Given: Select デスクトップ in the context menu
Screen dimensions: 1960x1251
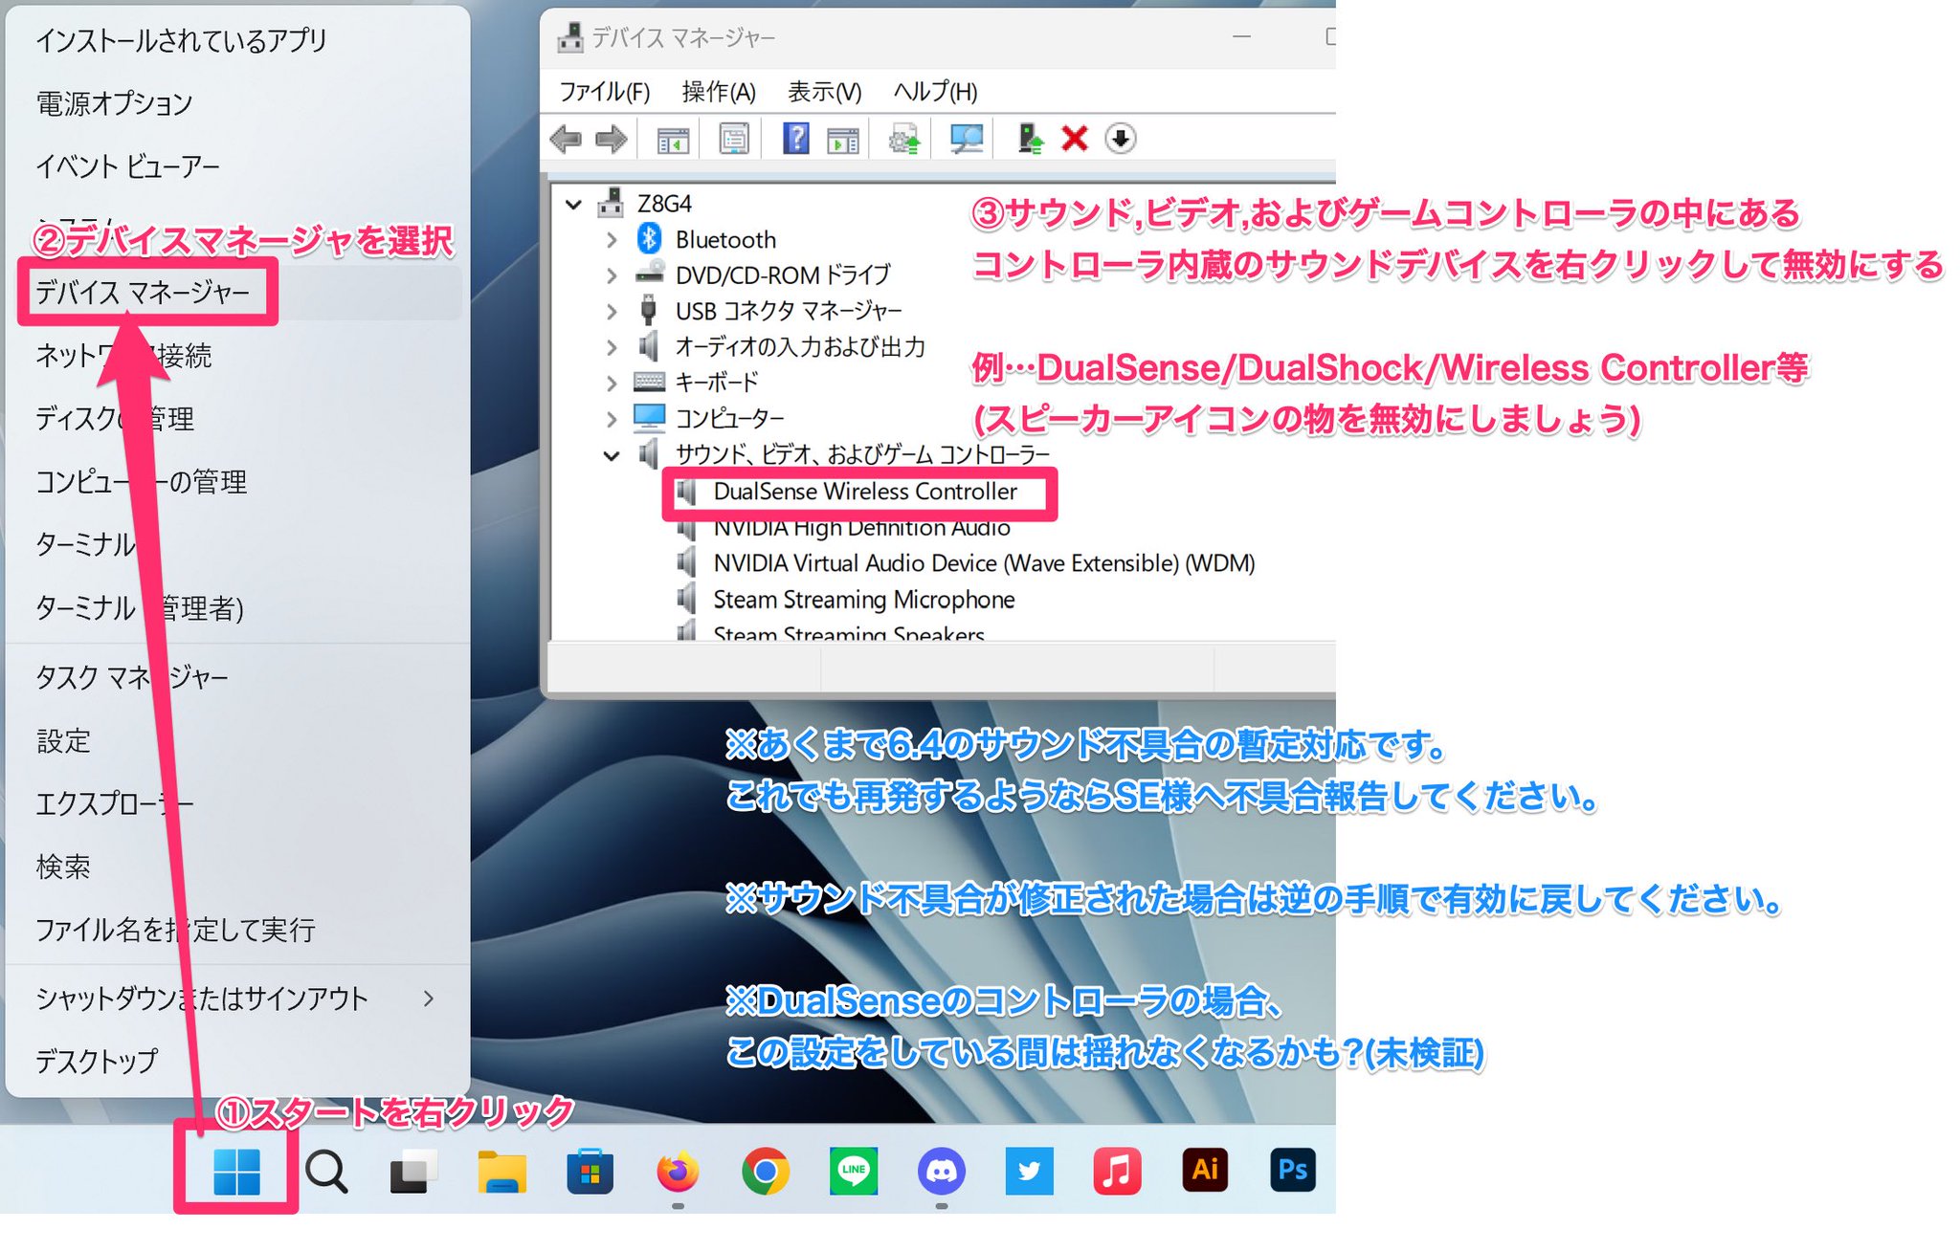Looking at the screenshot, I should [234, 1061].
